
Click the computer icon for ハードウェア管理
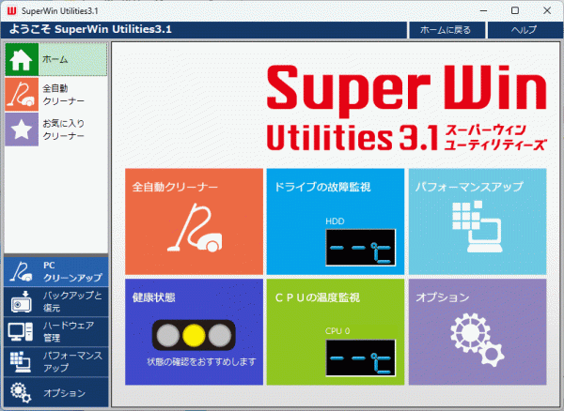click(x=21, y=331)
